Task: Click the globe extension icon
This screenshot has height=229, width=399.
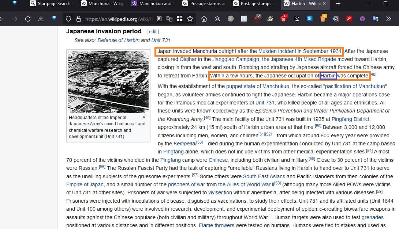Action: point(231,19)
